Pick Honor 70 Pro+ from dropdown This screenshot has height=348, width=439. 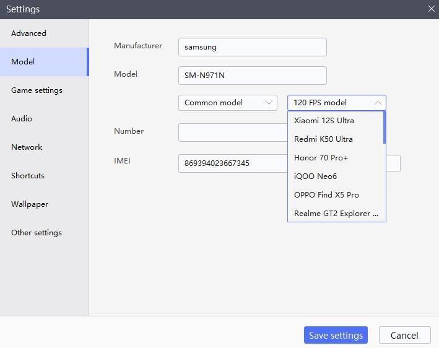(321, 158)
